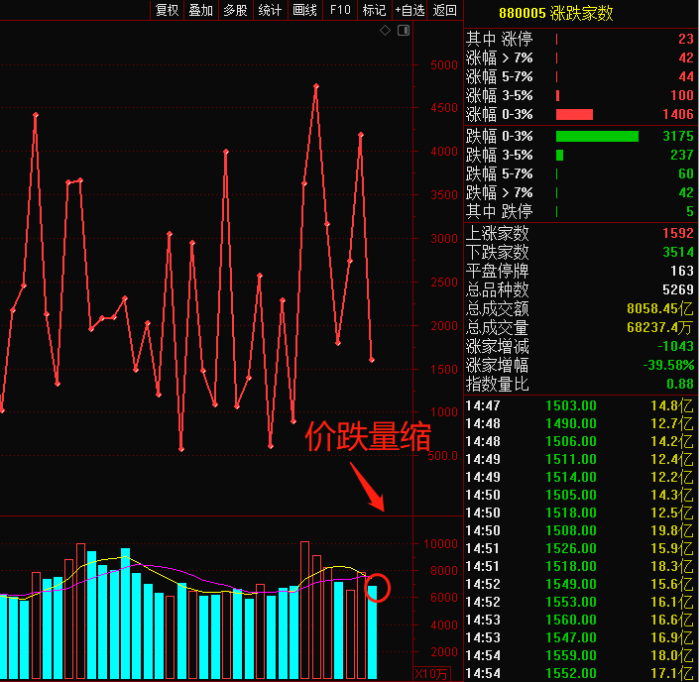Open the 复权 toolbar option
The width and height of the screenshot is (700, 682).
point(167,10)
